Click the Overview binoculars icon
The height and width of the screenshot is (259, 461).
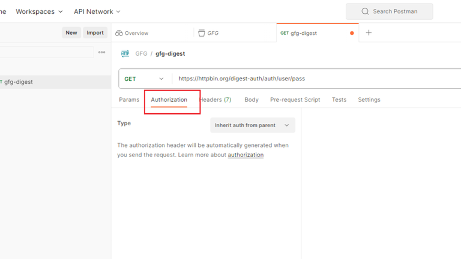(119, 33)
